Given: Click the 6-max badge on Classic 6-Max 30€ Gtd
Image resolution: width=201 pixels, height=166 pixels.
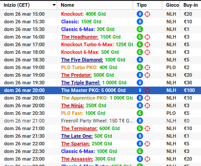Looking at the screenshot, I should click(x=140, y=29).
